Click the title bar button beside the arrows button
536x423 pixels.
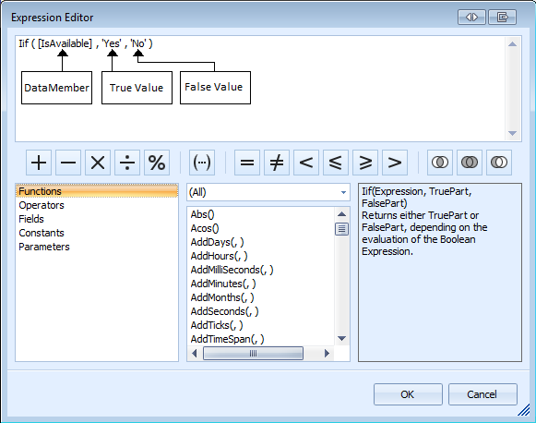point(502,18)
